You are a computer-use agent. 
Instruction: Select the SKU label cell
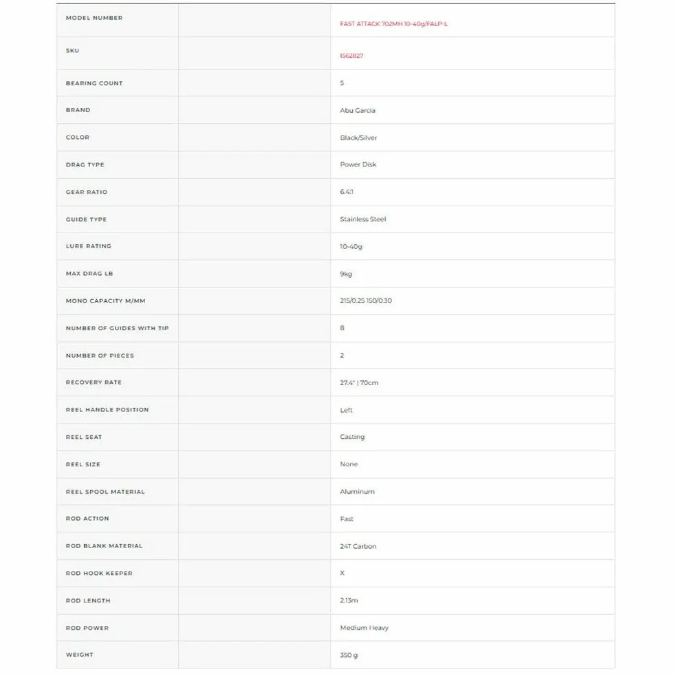coord(118,54)
